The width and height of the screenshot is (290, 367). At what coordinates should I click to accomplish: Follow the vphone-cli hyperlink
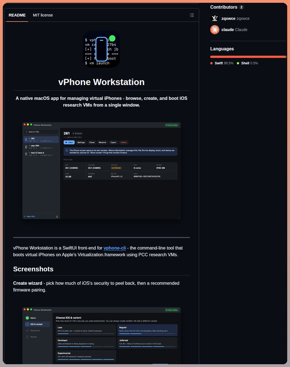point(115,248)
